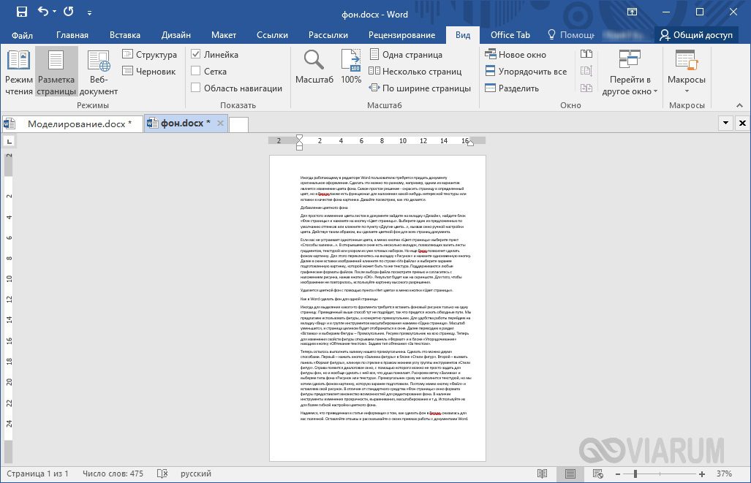
Task: Choose По ширине страницы zoom option
Action: (x=420, y=88)
